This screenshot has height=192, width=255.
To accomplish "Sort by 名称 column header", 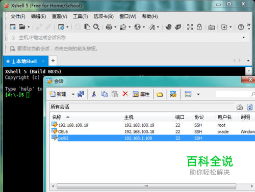I will (86, 117).
